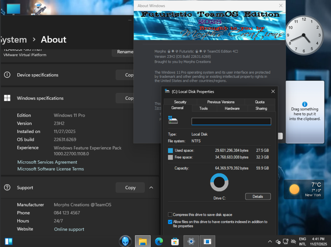Enable Compress this drive checkbox
Image resolution: width=331 pixels, height=247 pixels.
pos(170,215)
